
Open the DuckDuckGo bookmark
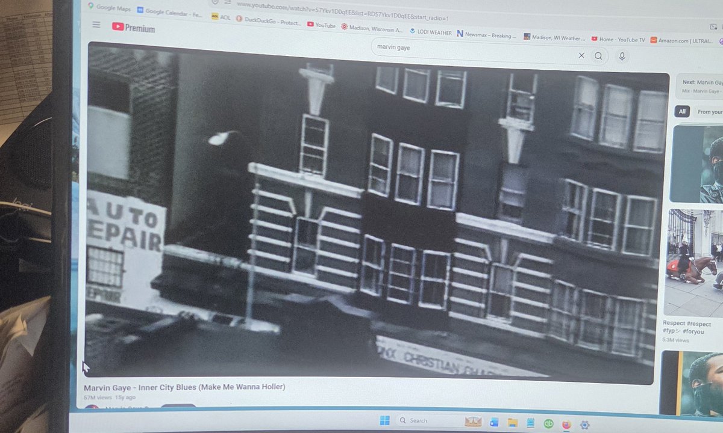tap(269, 21)
